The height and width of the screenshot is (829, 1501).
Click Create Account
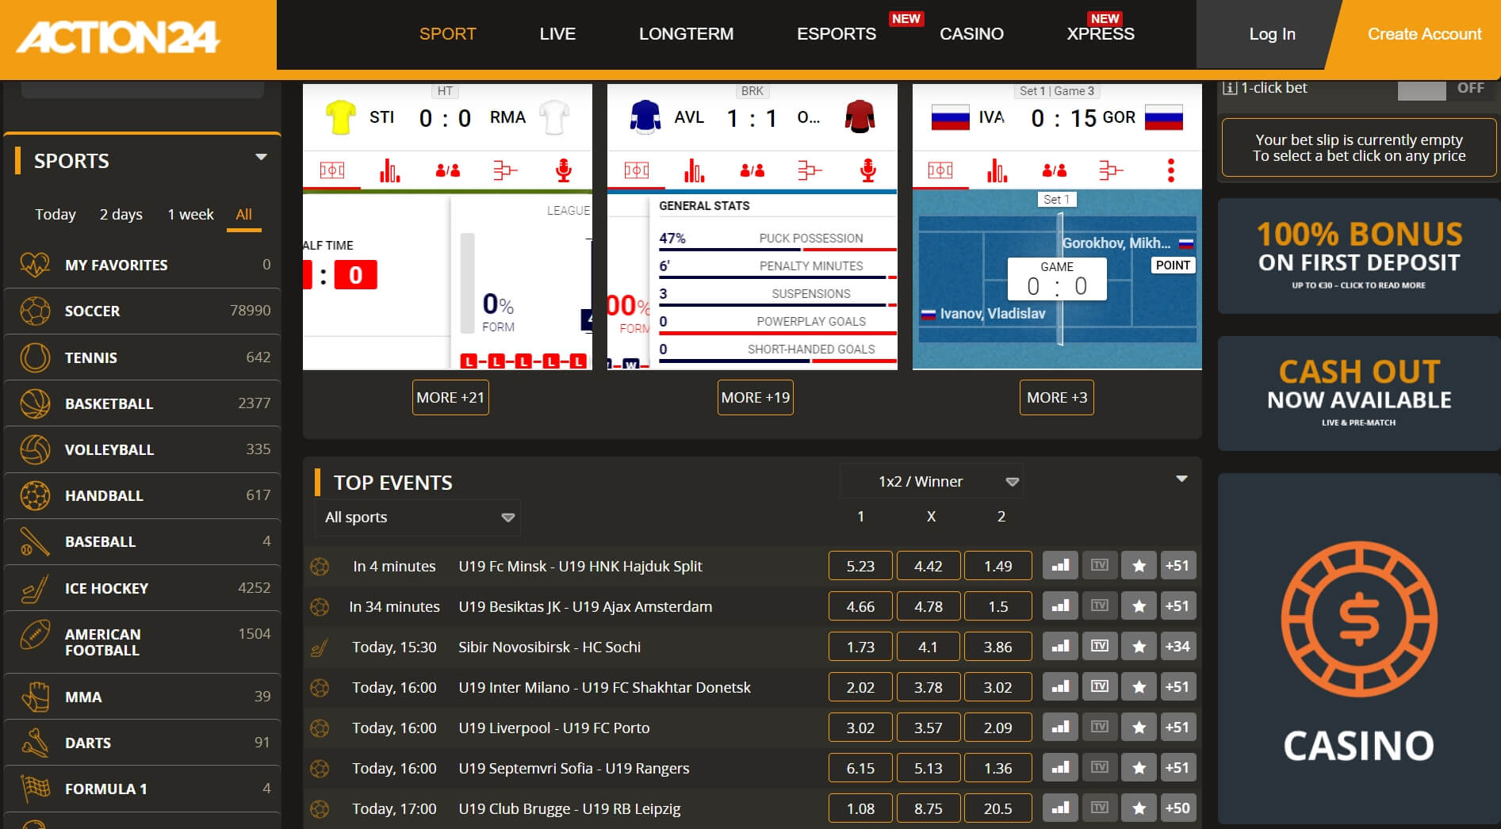1424,34
